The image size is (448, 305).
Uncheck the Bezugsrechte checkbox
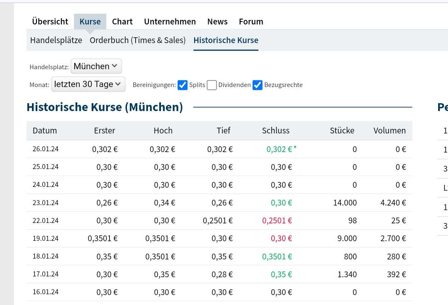click(258, 85)
